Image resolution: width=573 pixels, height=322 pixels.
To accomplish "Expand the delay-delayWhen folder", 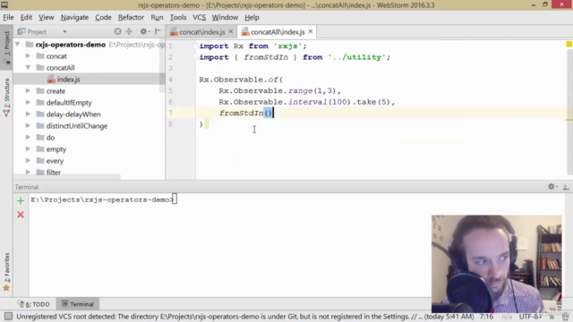I will tap(28, 114).
